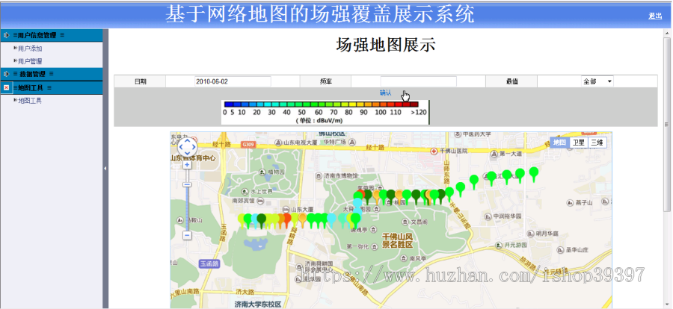Switch map view to 卫星
Image resolution: width=673 pixels, height=309 pixels.
click(x=578, y=143)
